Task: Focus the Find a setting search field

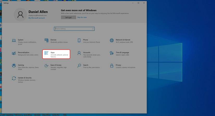Action: coord(74,29)
